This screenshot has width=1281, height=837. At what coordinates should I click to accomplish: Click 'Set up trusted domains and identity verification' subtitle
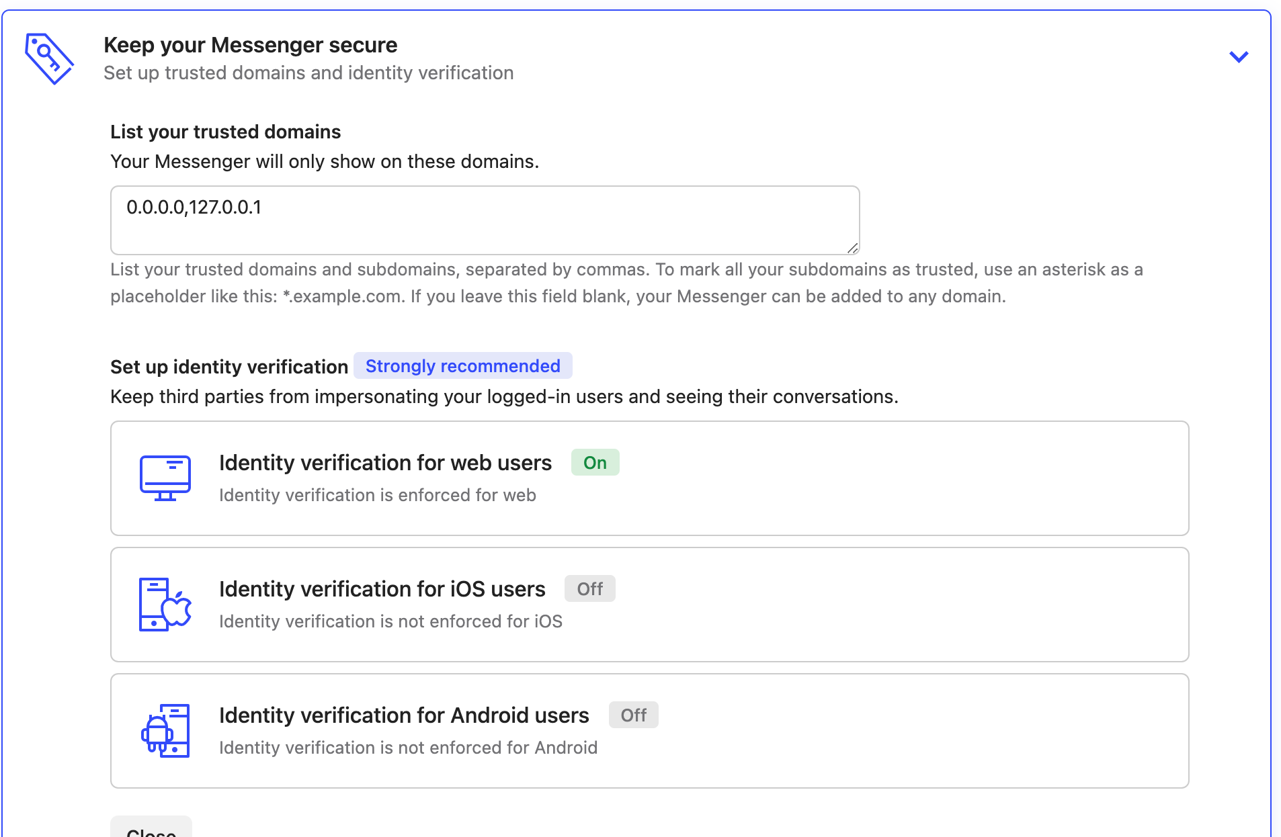click(308, 73)
